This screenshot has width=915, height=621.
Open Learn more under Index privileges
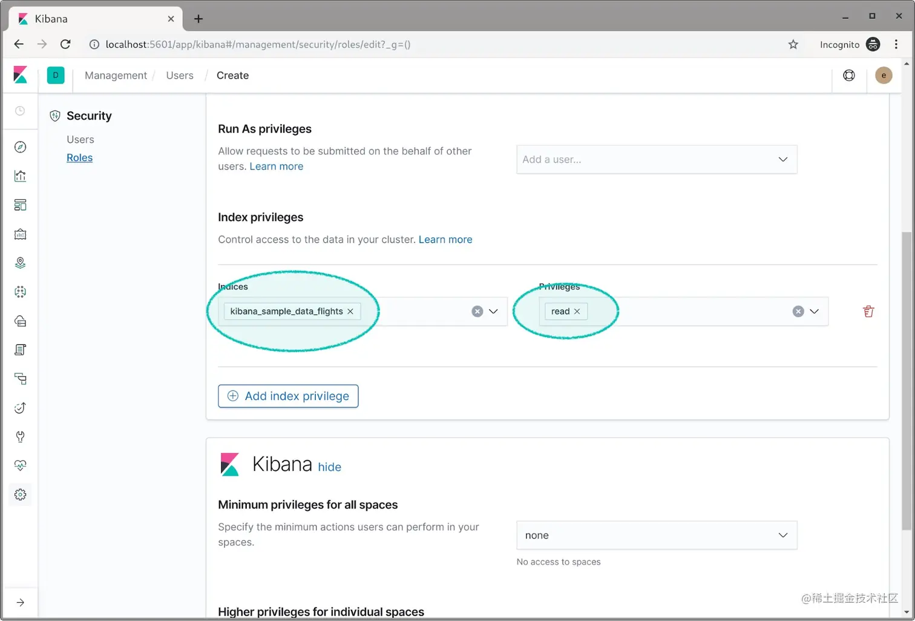point(445,240)
